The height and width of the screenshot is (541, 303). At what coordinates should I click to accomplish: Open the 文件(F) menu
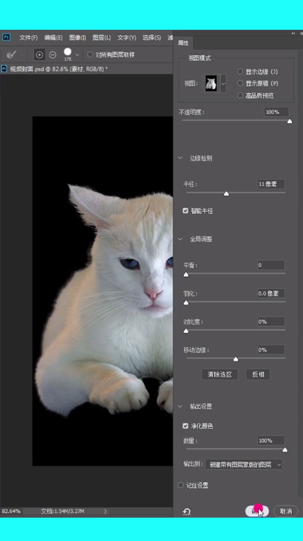pos(28,37)
